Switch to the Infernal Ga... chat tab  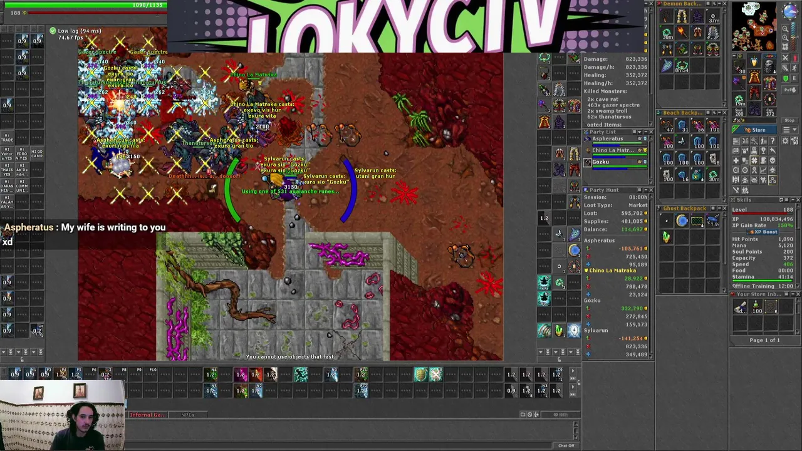click(148, 415)
